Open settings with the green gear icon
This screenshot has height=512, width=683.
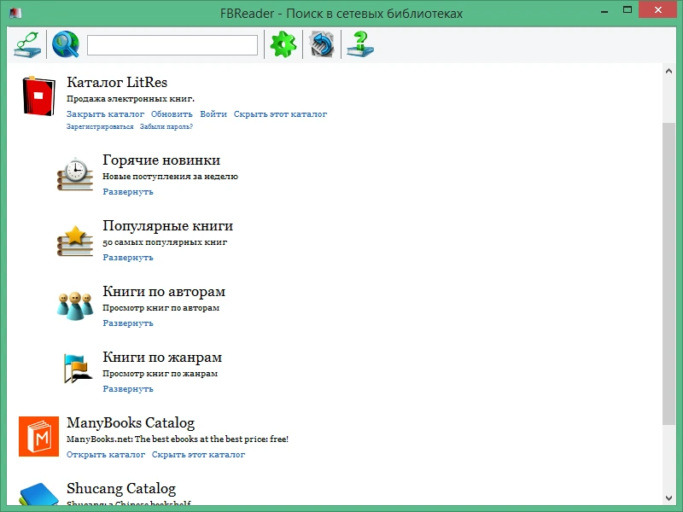pos(283,44)
